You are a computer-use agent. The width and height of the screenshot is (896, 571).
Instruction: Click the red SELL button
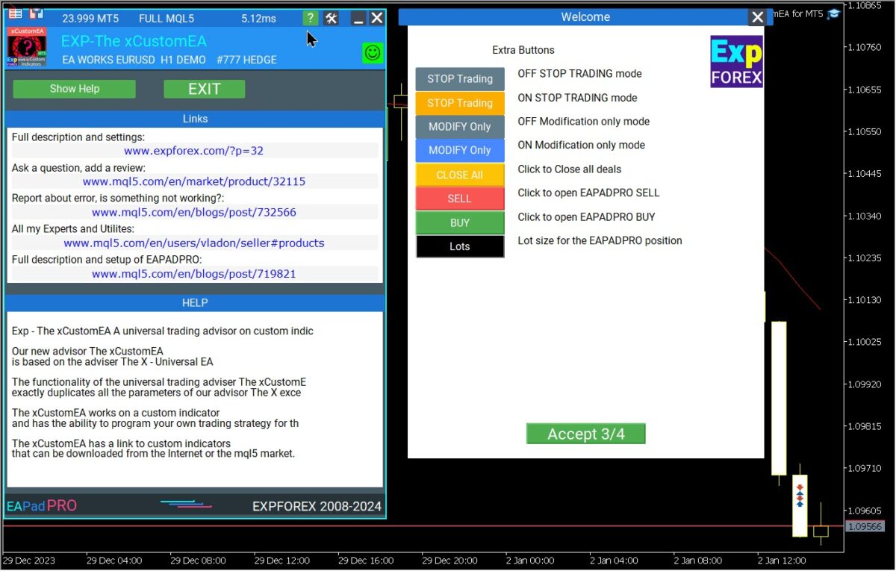[459, 199]
